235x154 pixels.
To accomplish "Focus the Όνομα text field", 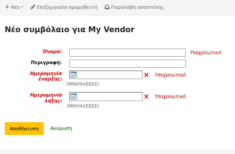I will 127,53.
